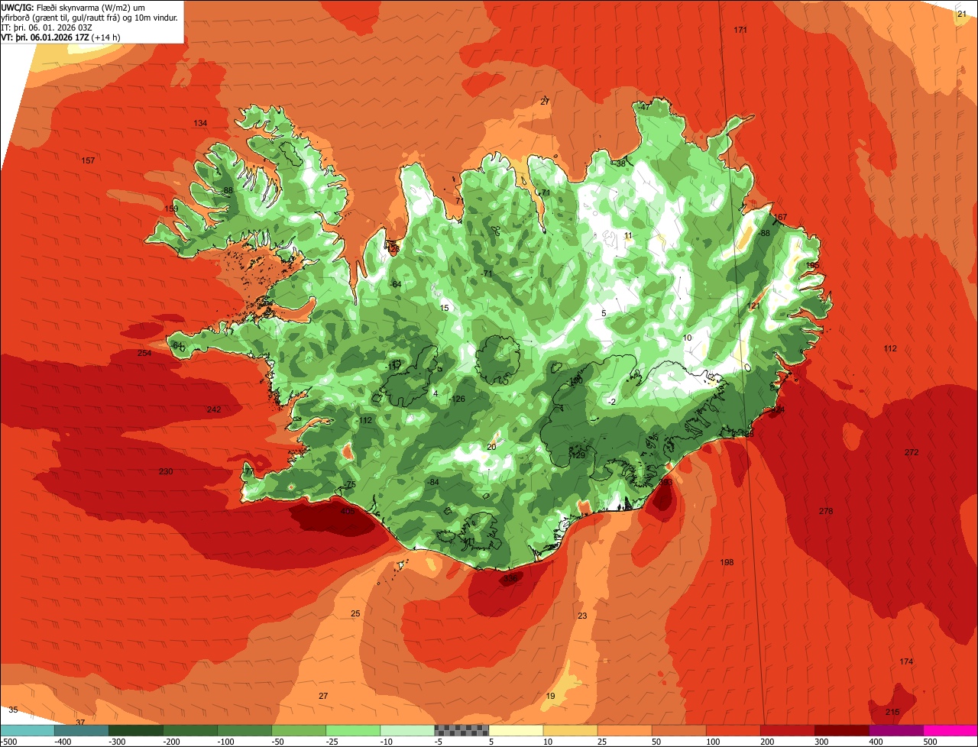
Task: Click the 'IT: þri. 06. 01. 2026 03Z' line
Action: pos(47,27)
